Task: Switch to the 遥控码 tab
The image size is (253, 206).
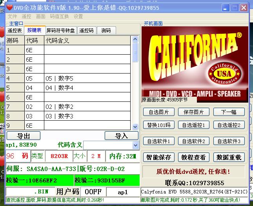Action: click(x=87, y=30)
